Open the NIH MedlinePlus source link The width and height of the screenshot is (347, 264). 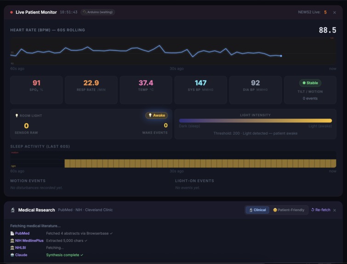pos(29,241)
